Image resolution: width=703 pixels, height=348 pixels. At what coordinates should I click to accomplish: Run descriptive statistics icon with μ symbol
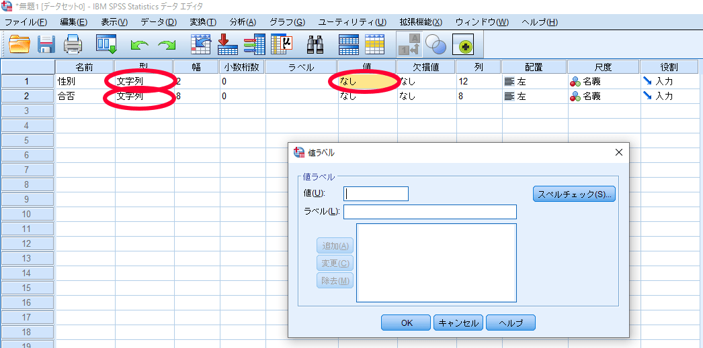282,44
